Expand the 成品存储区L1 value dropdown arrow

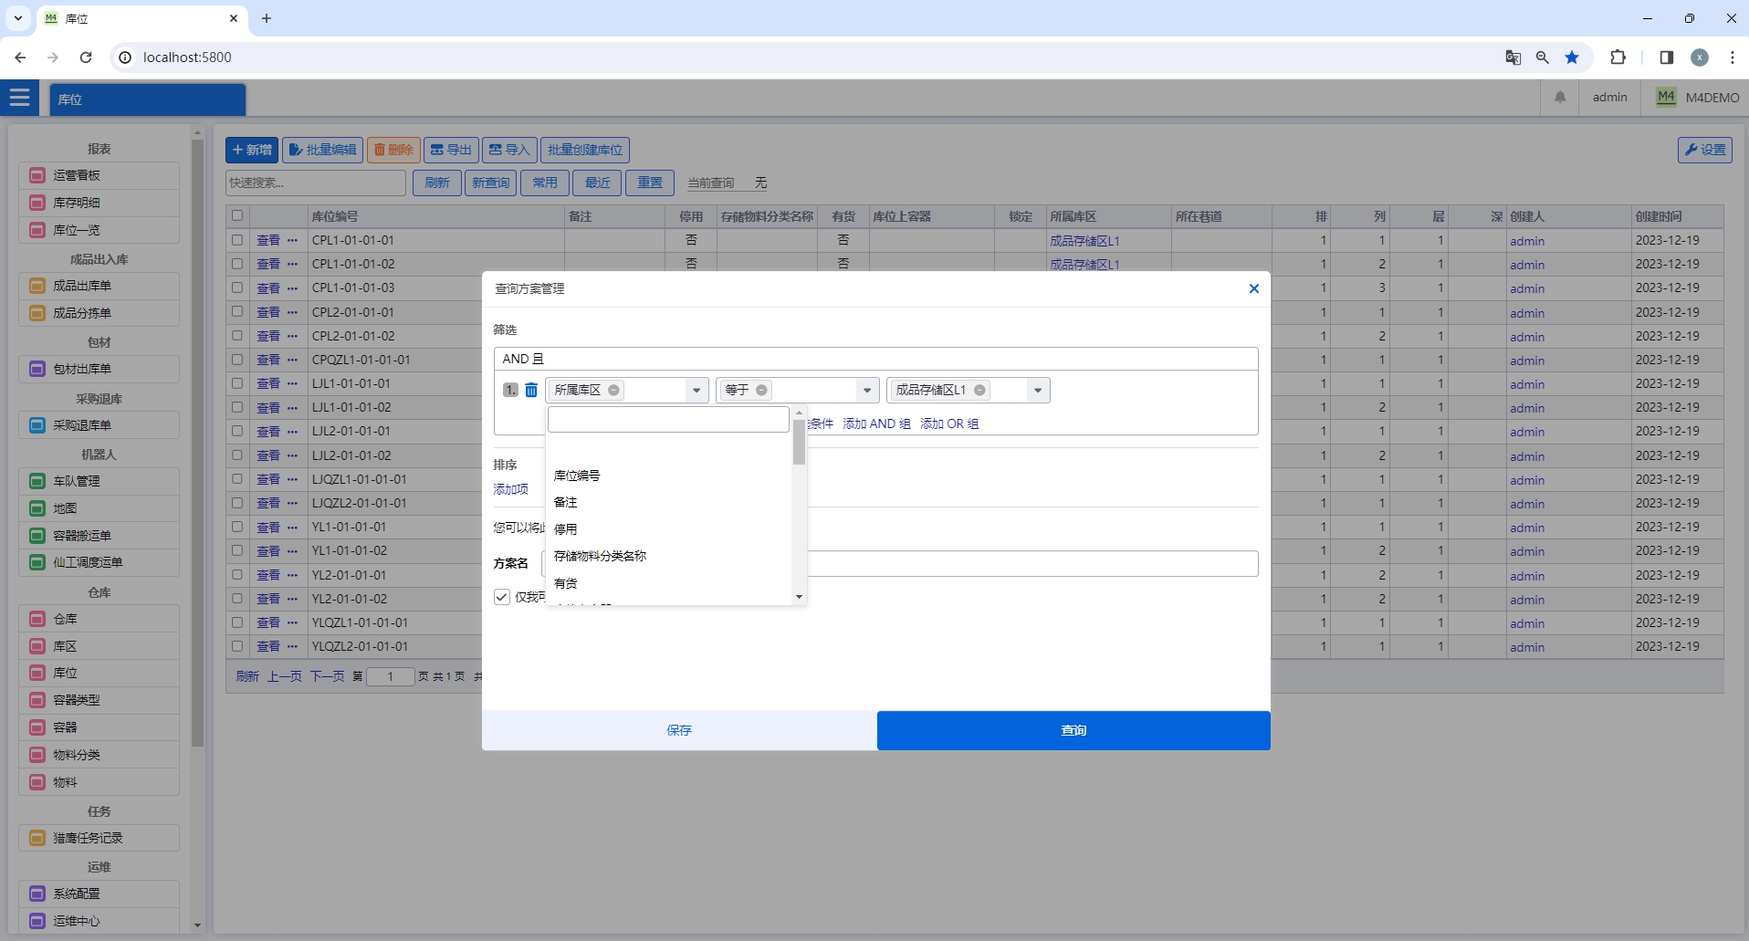[x=1038, y=391]
